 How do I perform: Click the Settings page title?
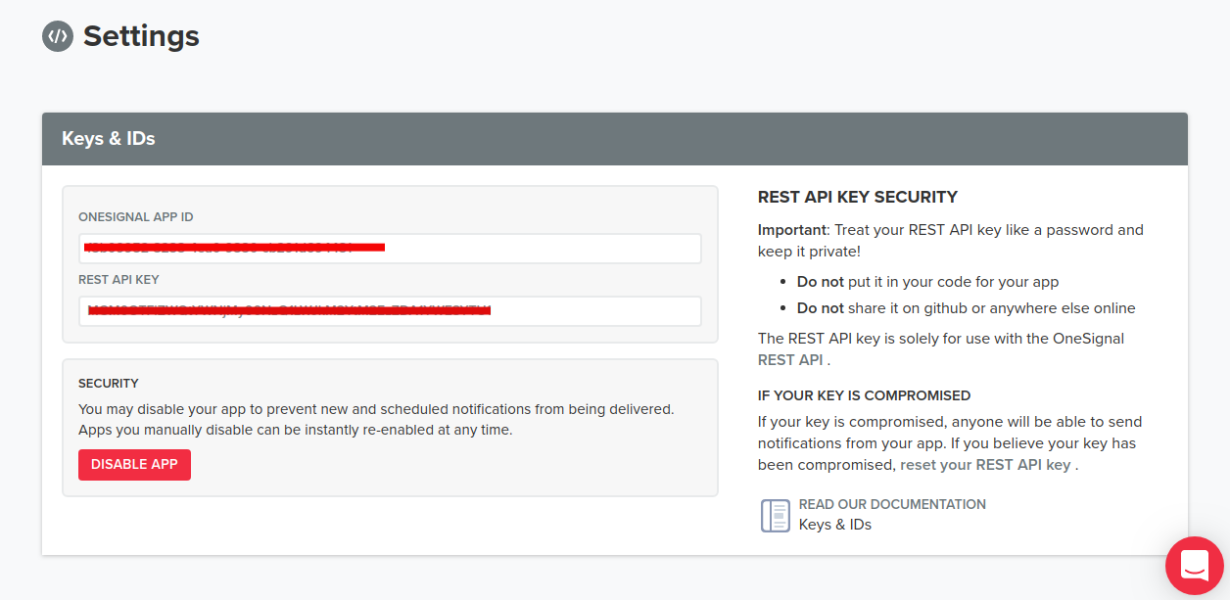click(x=141, y=36)
